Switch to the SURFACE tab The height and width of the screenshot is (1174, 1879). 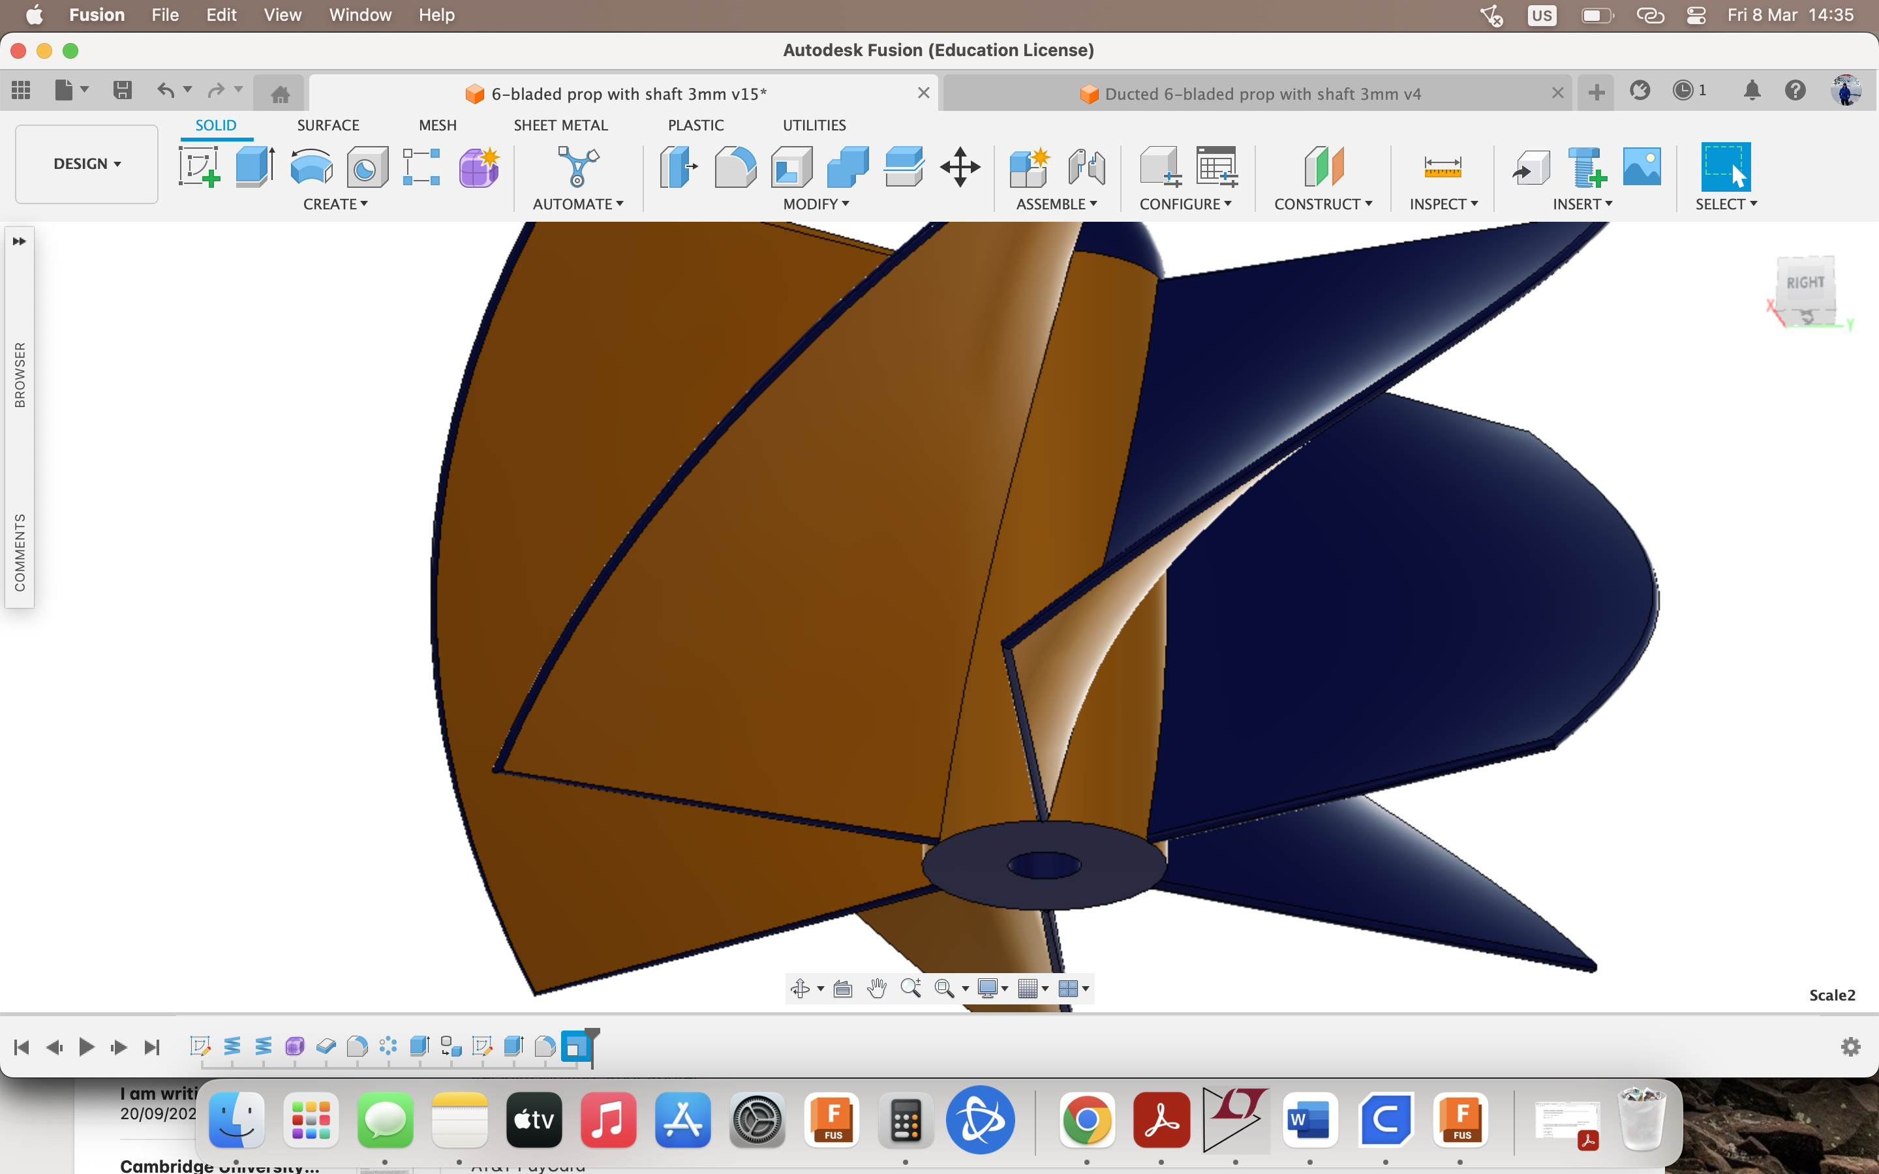tap(328, 124)
